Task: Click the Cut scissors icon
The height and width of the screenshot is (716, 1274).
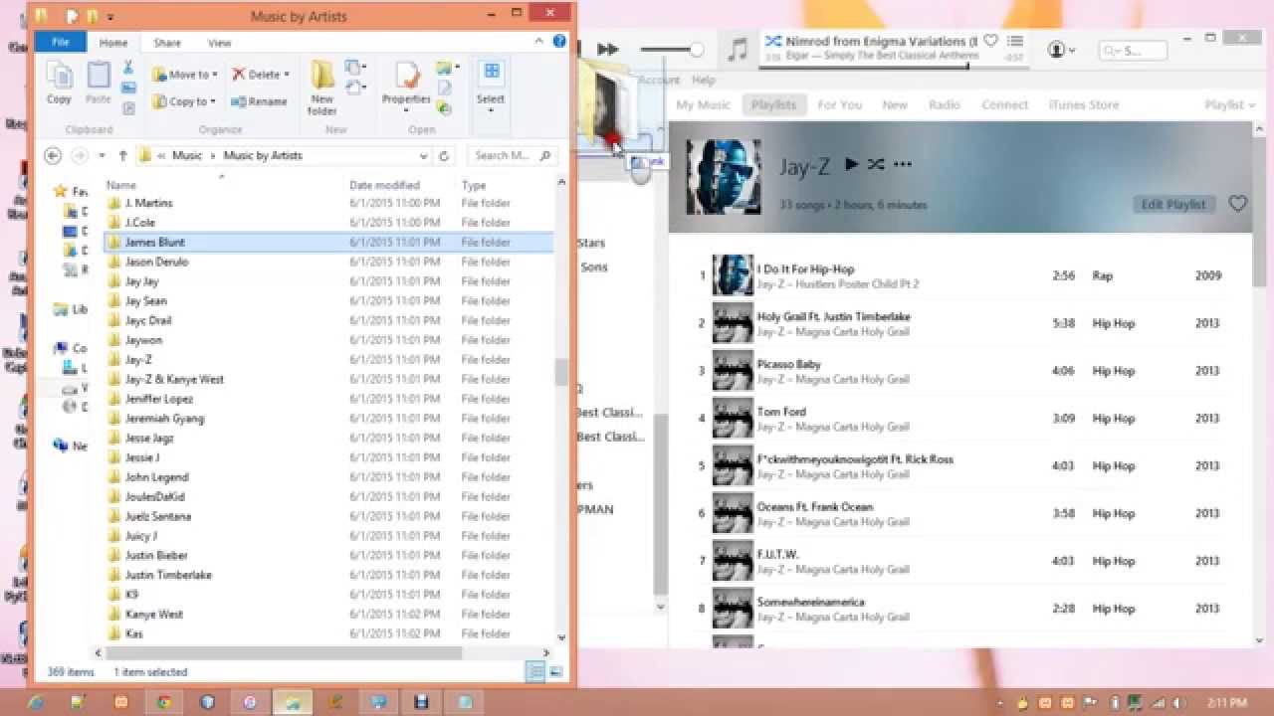Action: click(127, 68)
